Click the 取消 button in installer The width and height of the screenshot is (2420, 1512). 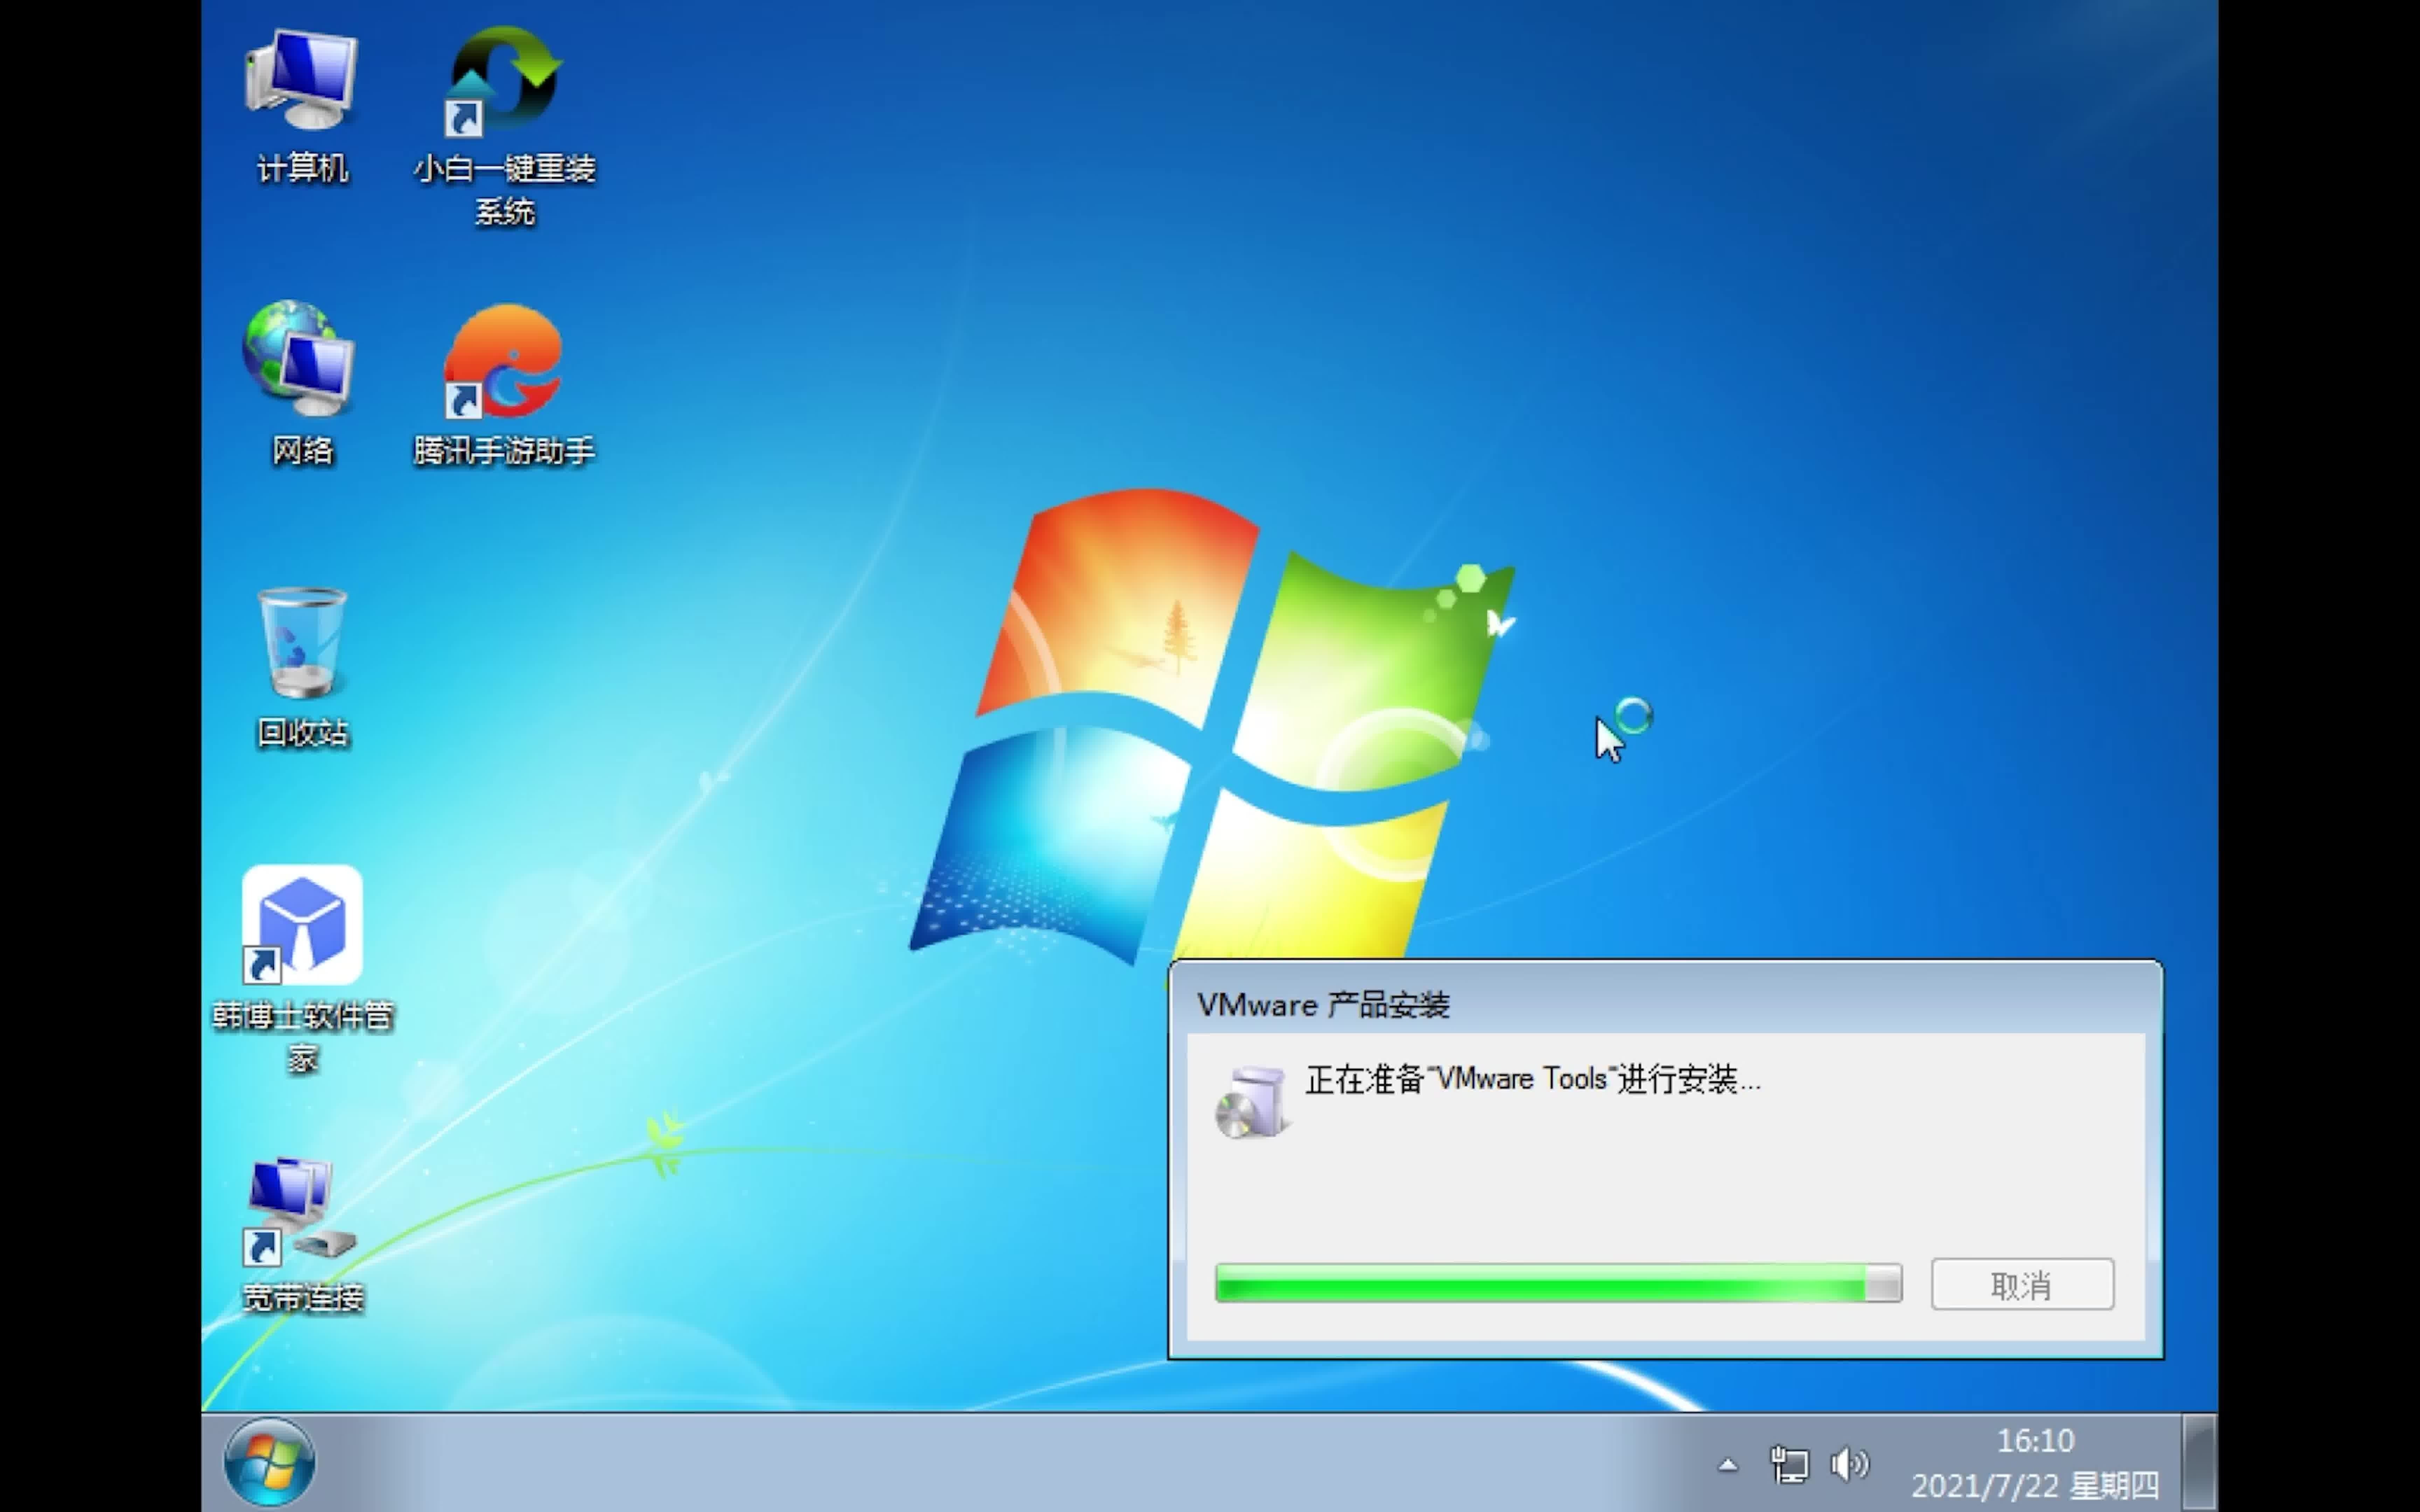(x=2021, y=1284)
